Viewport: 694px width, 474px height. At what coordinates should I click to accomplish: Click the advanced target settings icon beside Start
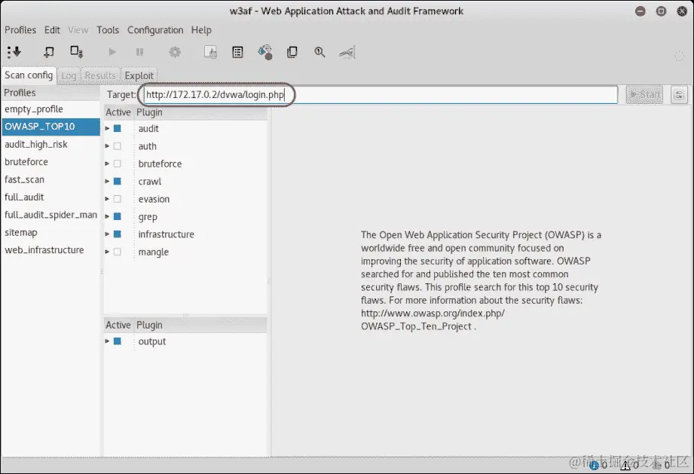[x=679, y=94]
